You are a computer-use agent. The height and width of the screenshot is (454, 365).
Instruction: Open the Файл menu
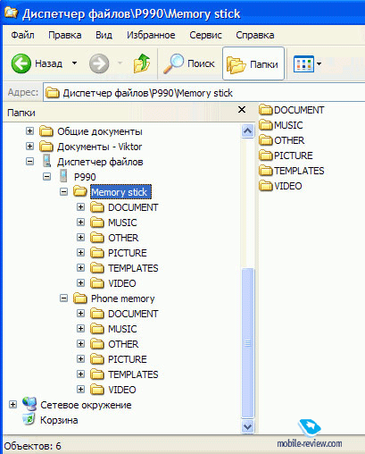(22, 35)
